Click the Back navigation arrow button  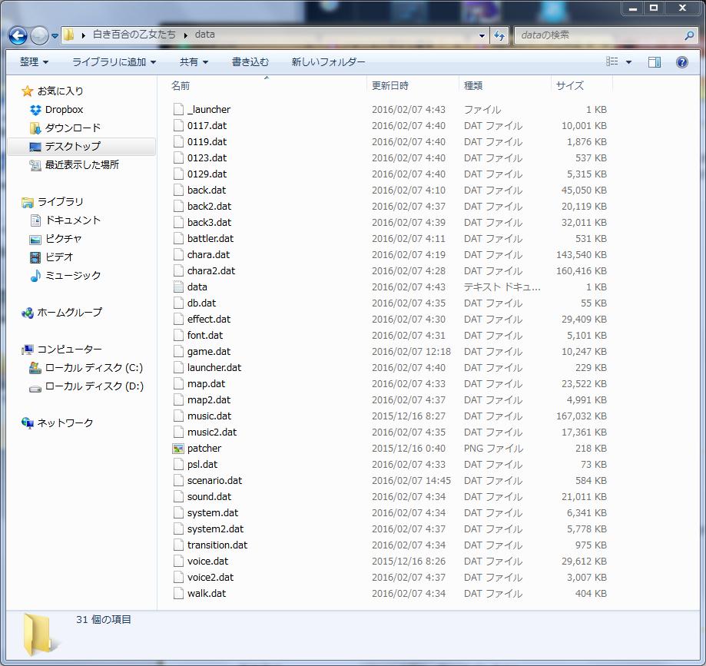(18, 35)
